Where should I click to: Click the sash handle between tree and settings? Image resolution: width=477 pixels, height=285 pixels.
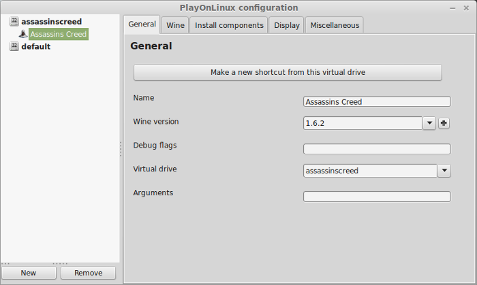click(121, 149)
